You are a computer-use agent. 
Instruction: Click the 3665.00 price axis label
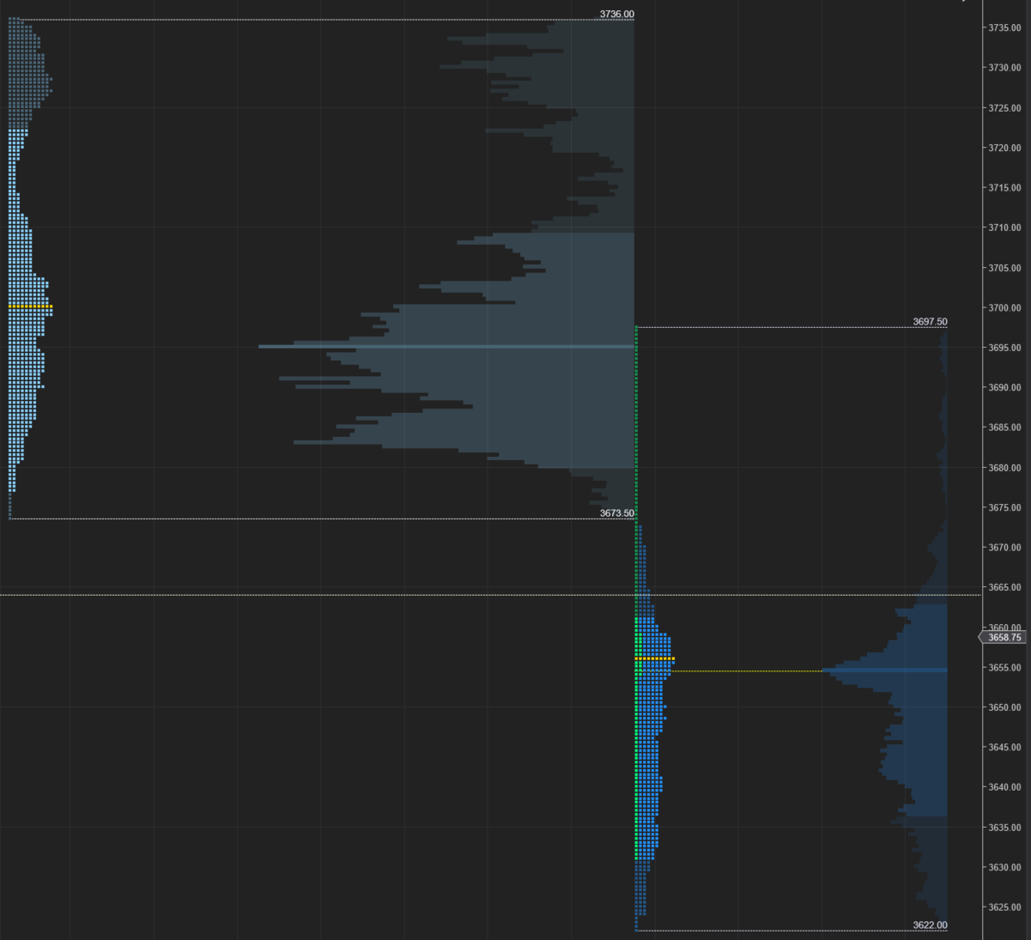(x=1004, y=587)
